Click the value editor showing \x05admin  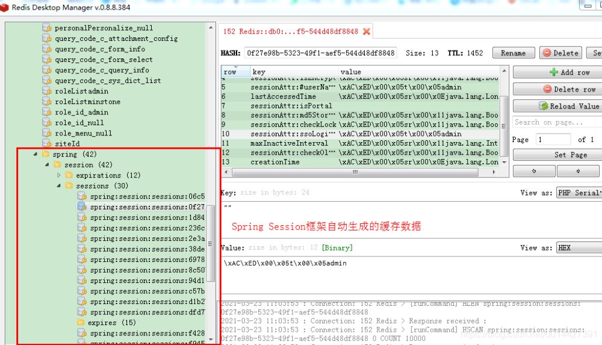click(x=411, y=275)
